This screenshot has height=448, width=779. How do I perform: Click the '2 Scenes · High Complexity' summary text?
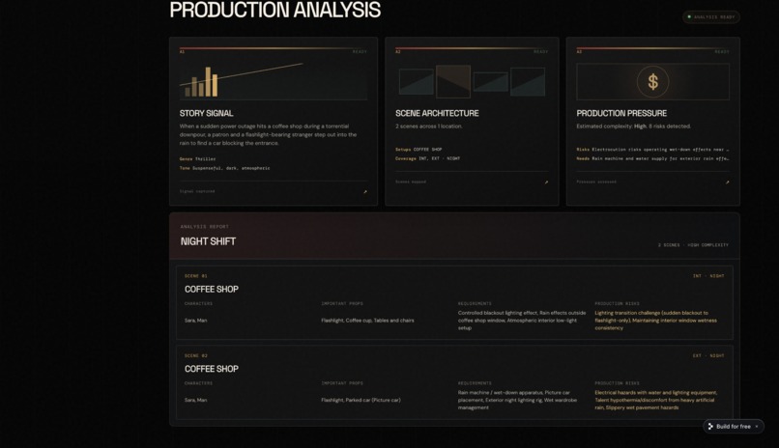tap(693, 245)
